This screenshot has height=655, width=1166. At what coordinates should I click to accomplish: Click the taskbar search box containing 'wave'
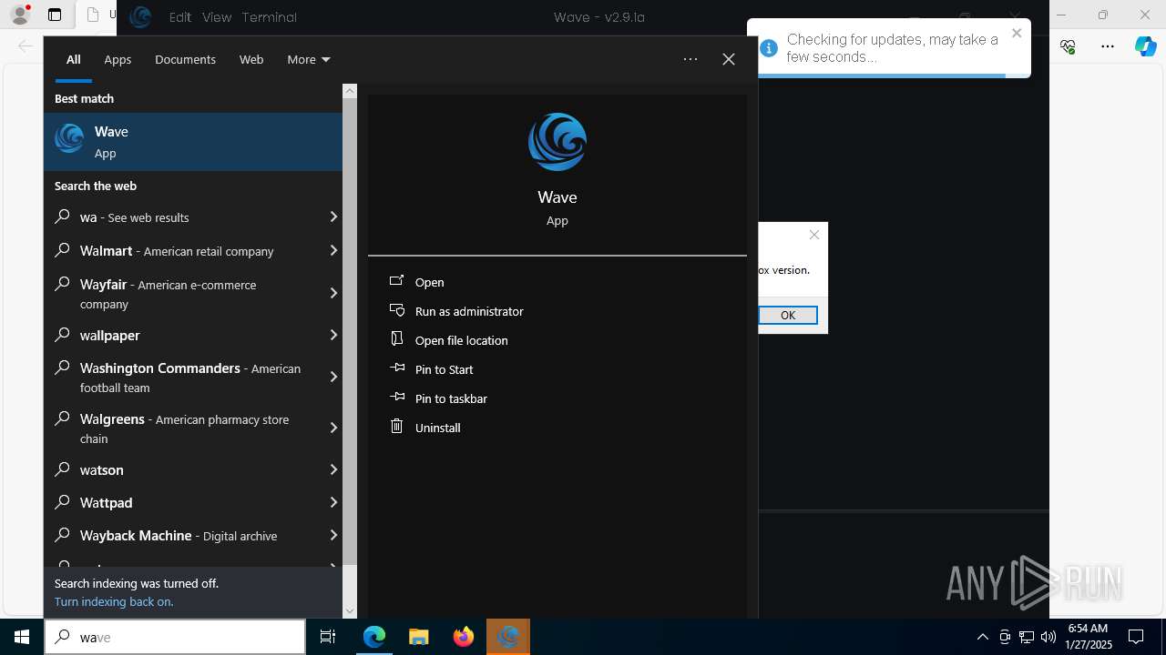click(175, 637)
